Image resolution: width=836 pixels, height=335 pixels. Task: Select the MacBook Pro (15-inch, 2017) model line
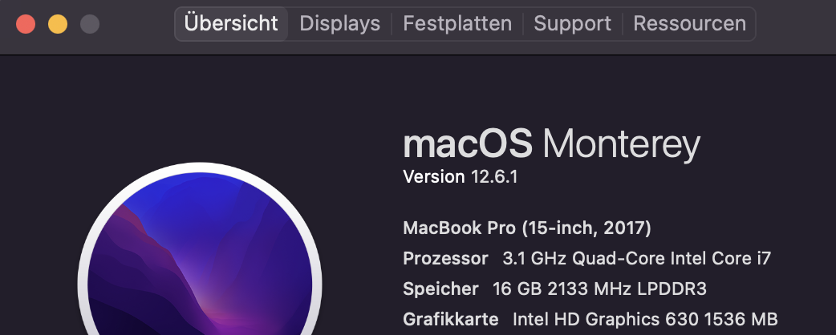(527, 228)
